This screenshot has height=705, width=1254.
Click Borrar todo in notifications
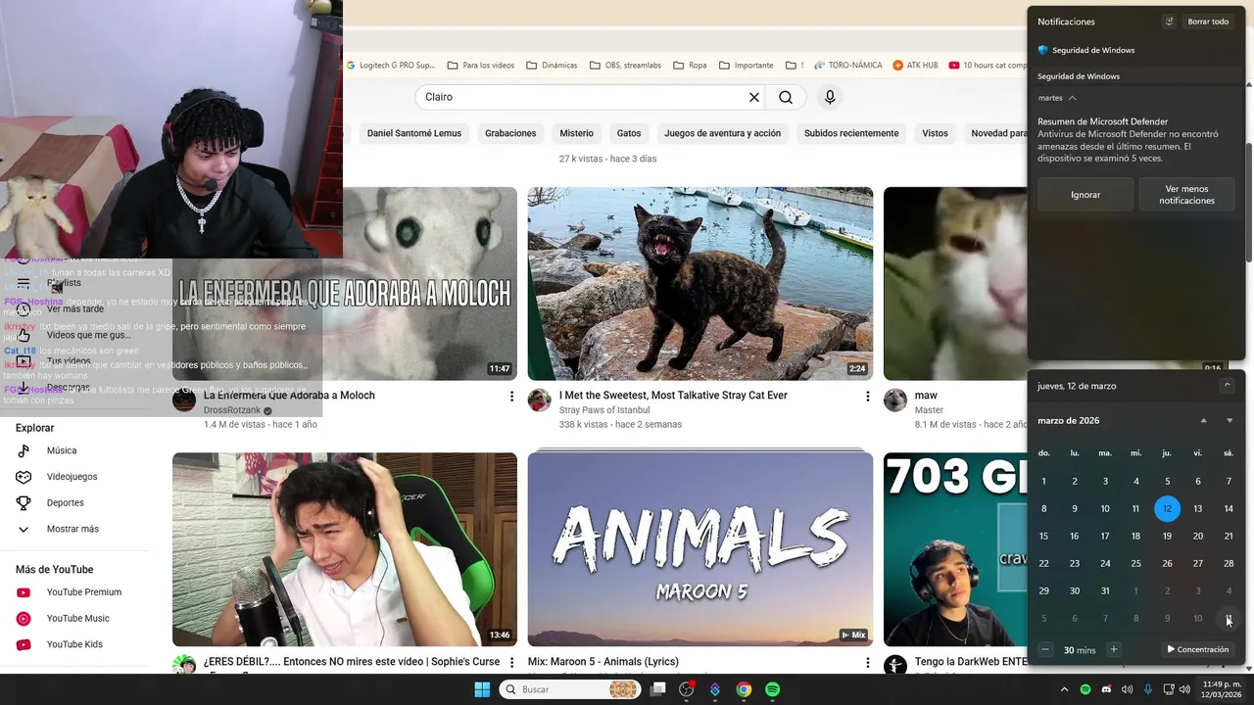click(x=1208, y=22)
